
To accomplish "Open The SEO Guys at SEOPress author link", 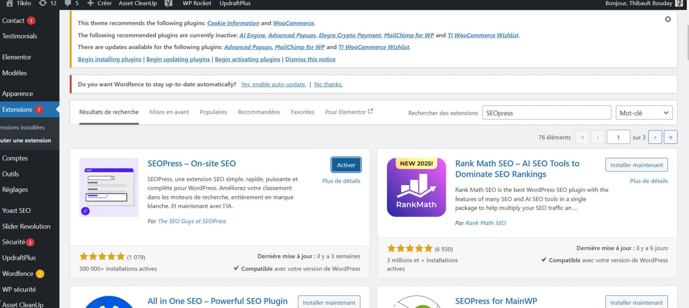I will (192, 221).
